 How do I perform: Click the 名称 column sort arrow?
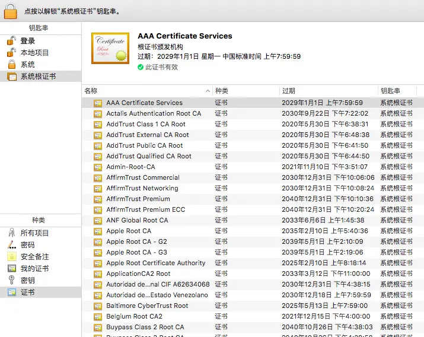208,91
